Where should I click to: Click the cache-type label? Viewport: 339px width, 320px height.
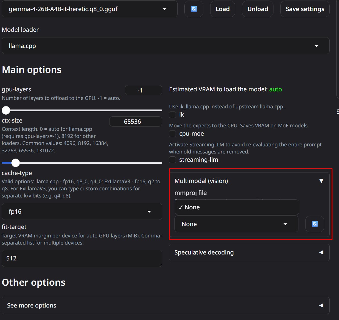[17, 173]
